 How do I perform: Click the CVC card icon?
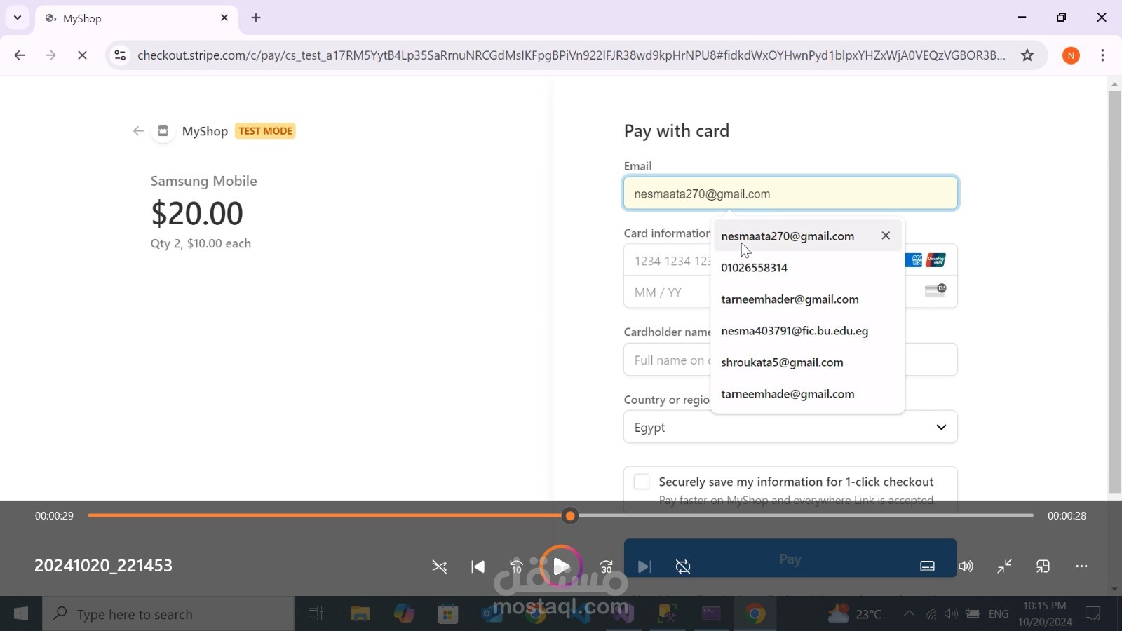tap(935, 290)
